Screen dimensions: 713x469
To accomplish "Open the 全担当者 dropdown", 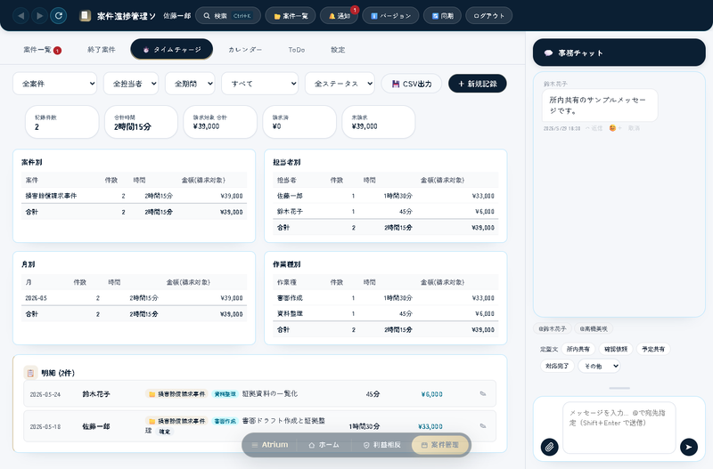I will (131, 84).
